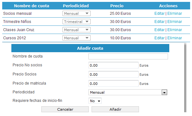The height and width of the screenshot is (116, 192).
Task: Focus the Nombre de cuota input field
Action: point(128,56)
